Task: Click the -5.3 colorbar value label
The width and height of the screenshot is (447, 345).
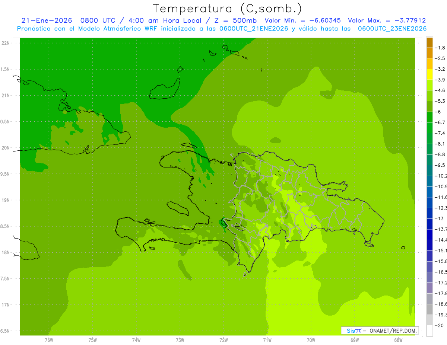Action: 440,101
